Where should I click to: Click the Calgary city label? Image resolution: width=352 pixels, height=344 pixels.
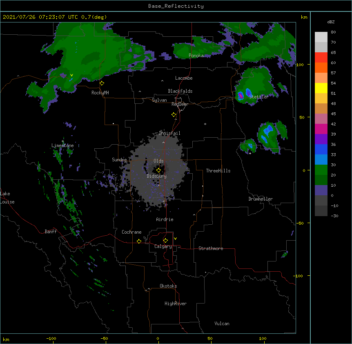tap(163, 246)
